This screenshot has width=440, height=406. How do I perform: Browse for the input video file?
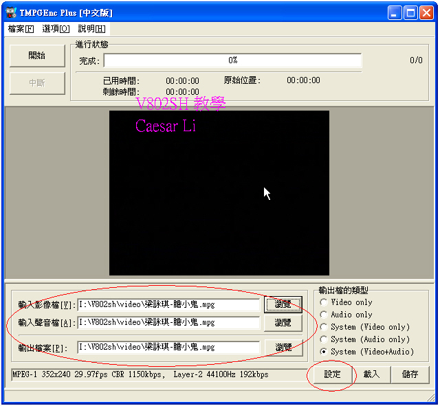pos(283,304)
